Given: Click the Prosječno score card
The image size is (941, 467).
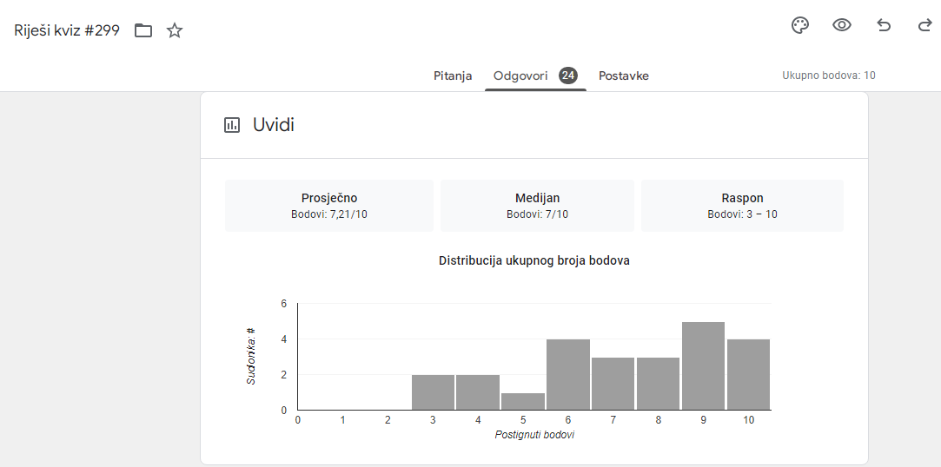Looking at the screenshot, I should [328, 206].
